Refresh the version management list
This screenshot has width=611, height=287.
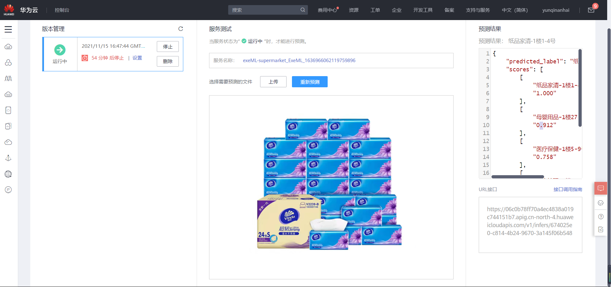tap(181, 29)
